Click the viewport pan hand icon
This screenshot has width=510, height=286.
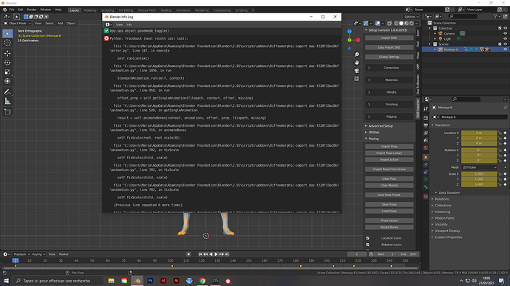[x=357, y=63]
